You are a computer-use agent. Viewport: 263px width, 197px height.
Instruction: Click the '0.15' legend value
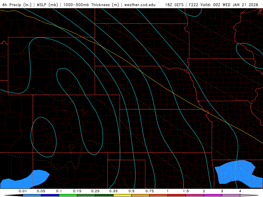tap(77, 191)
